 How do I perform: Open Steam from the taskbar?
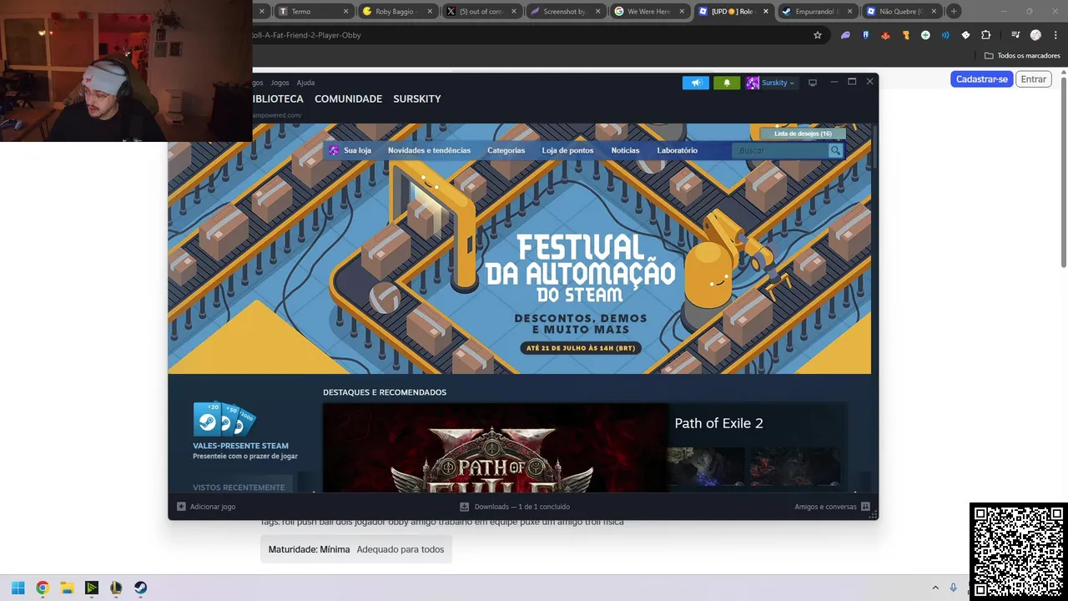pos(140,588)
